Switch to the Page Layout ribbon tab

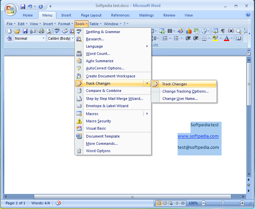click(91, 15)
